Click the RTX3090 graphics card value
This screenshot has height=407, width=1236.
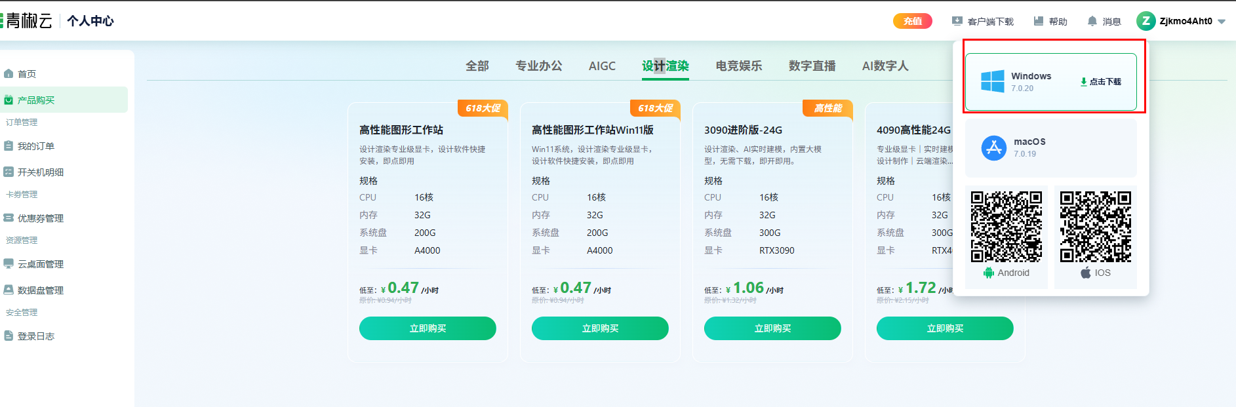(x=777, y=250)
